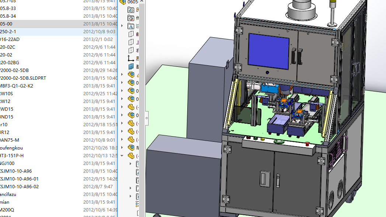386x217 pixels.
Task: Select the Front plane icon in tree
Action: [131, 34]
